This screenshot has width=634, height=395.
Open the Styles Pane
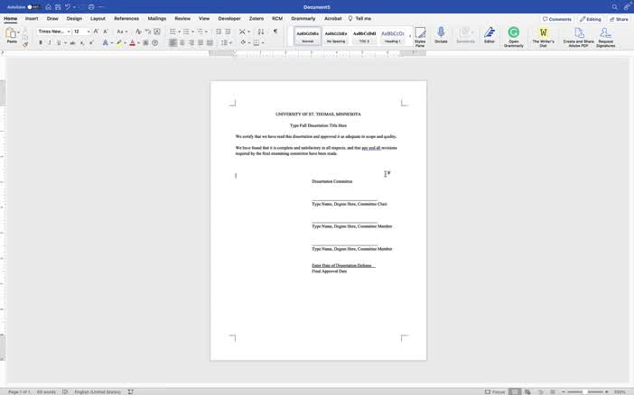coord(420,37)
